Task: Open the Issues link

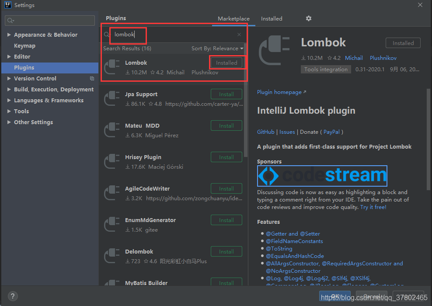Action: (x=287, y=132)
